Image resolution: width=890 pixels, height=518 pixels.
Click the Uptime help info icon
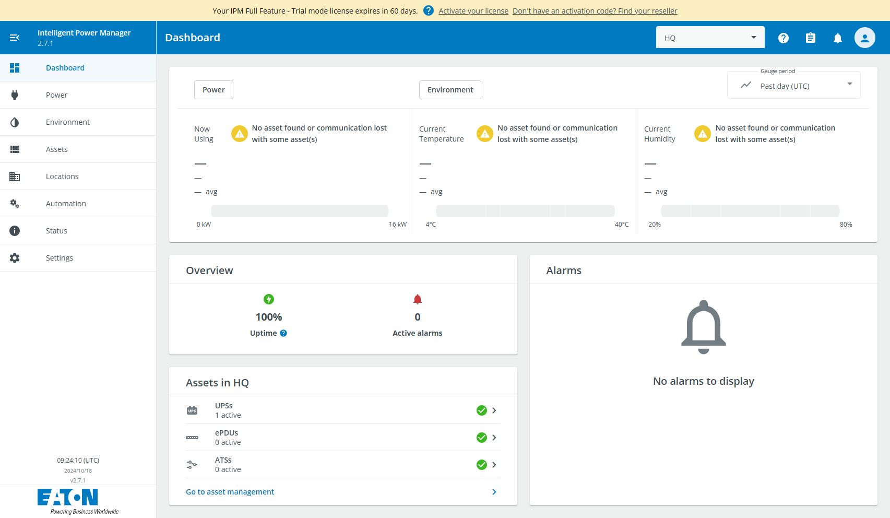[x=283, y=333]
